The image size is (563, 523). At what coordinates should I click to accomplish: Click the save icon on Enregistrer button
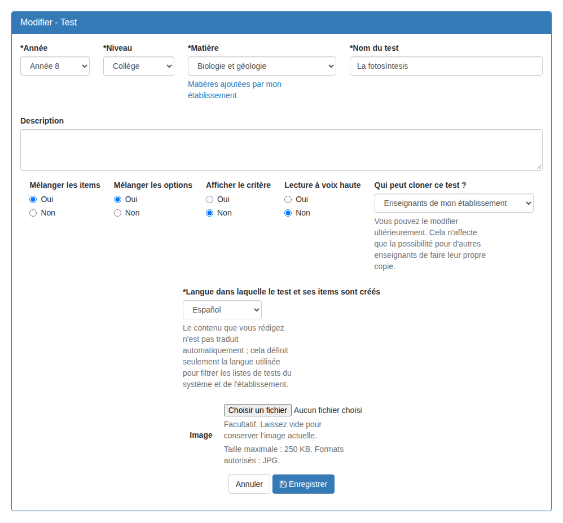coord(283,484)
